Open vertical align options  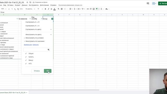(x=74, y=9)
